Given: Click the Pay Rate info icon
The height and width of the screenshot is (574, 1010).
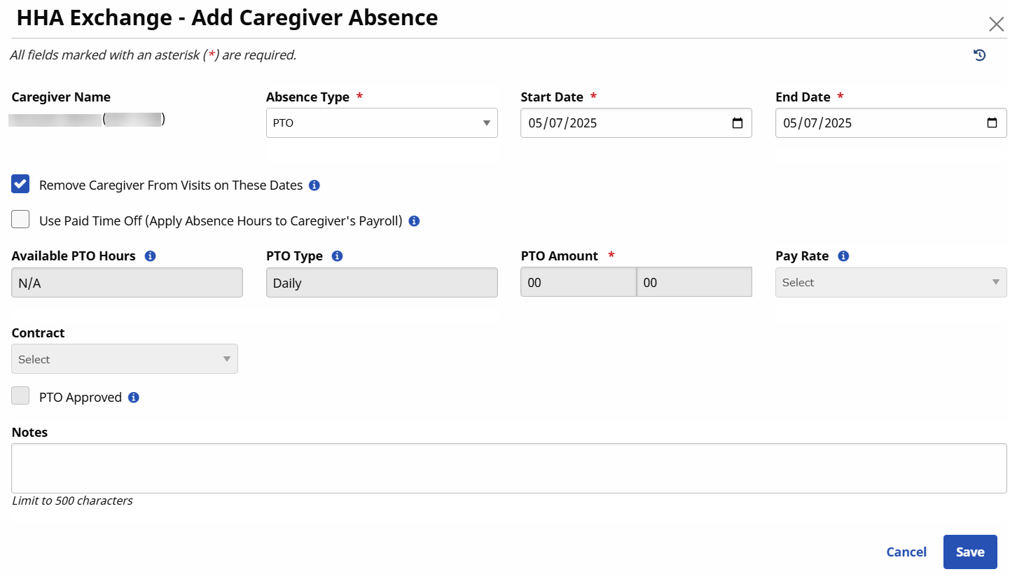Looking at the screenshot, I should coord(843,256).
